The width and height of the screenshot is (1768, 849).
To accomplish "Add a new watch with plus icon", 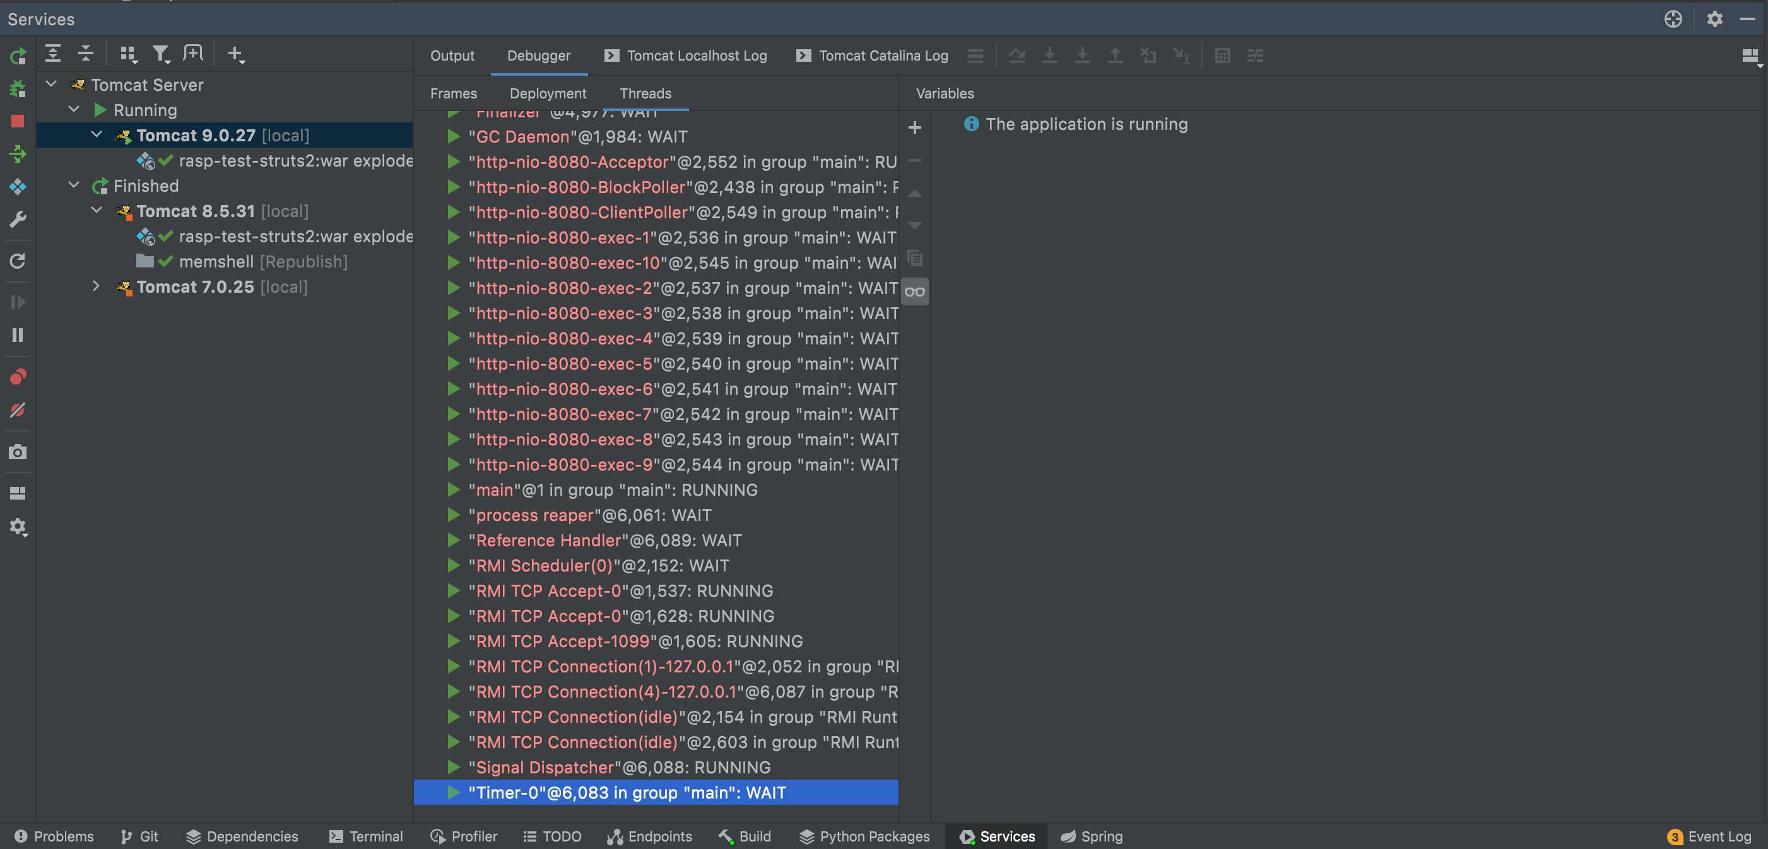I will [914, 127].
